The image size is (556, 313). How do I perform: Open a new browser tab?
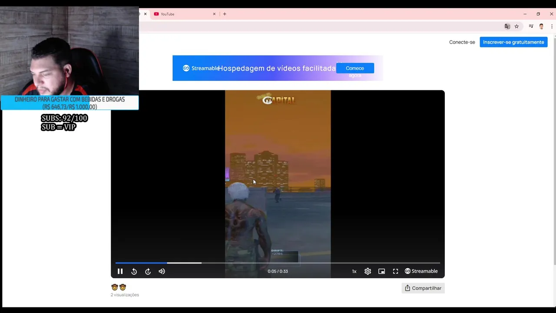tap(225, 14)
